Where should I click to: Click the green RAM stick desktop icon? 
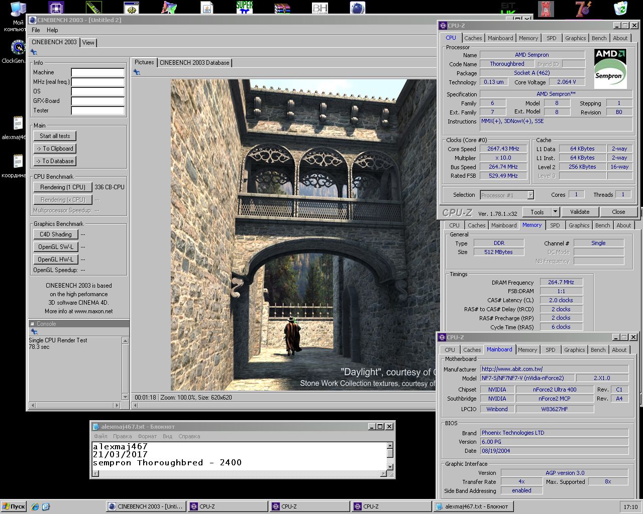click(x=94, y=8)
